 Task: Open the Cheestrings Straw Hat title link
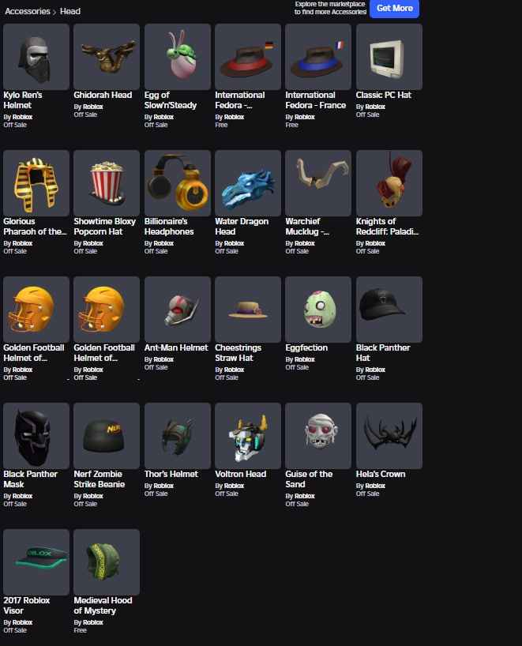coord(238,353)
